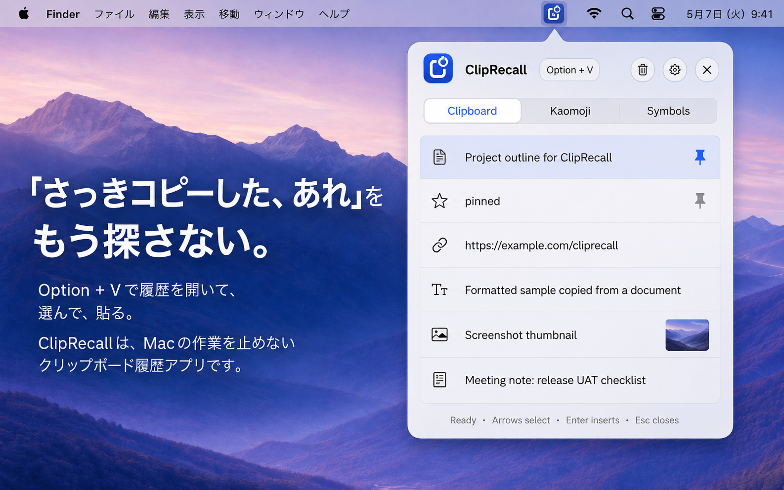Click the document icon beside Project outline
This screenshot has height=490, width=784.
coord(439,157)
